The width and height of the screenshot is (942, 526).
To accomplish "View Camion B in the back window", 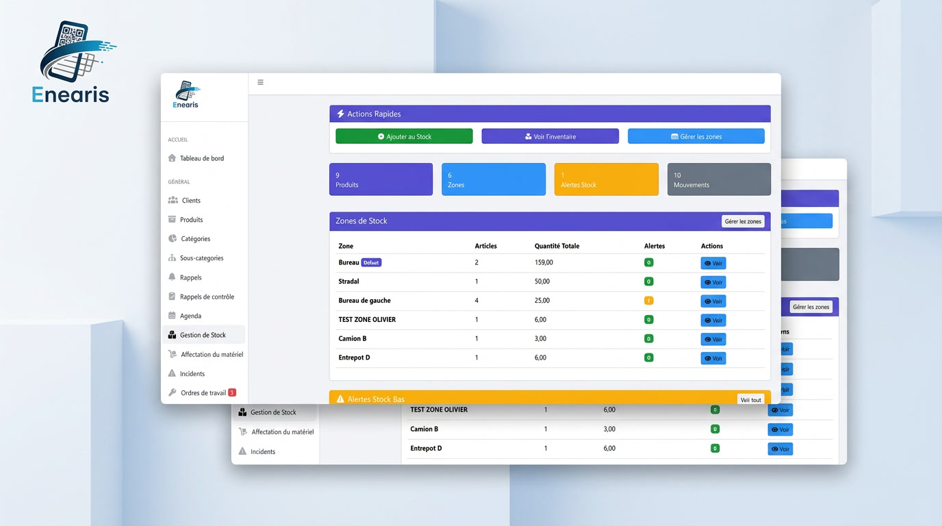I will [780, 430].
